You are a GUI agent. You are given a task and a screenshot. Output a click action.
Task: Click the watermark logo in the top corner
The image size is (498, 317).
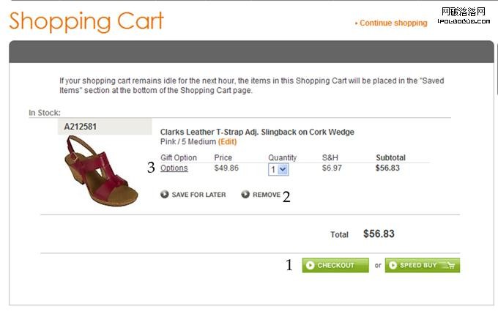click(x=463, y=15)
